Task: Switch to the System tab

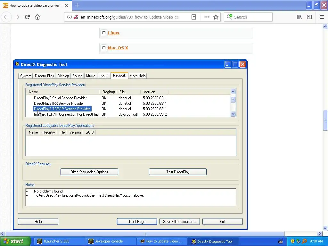Action: click(x=26, y=76)
